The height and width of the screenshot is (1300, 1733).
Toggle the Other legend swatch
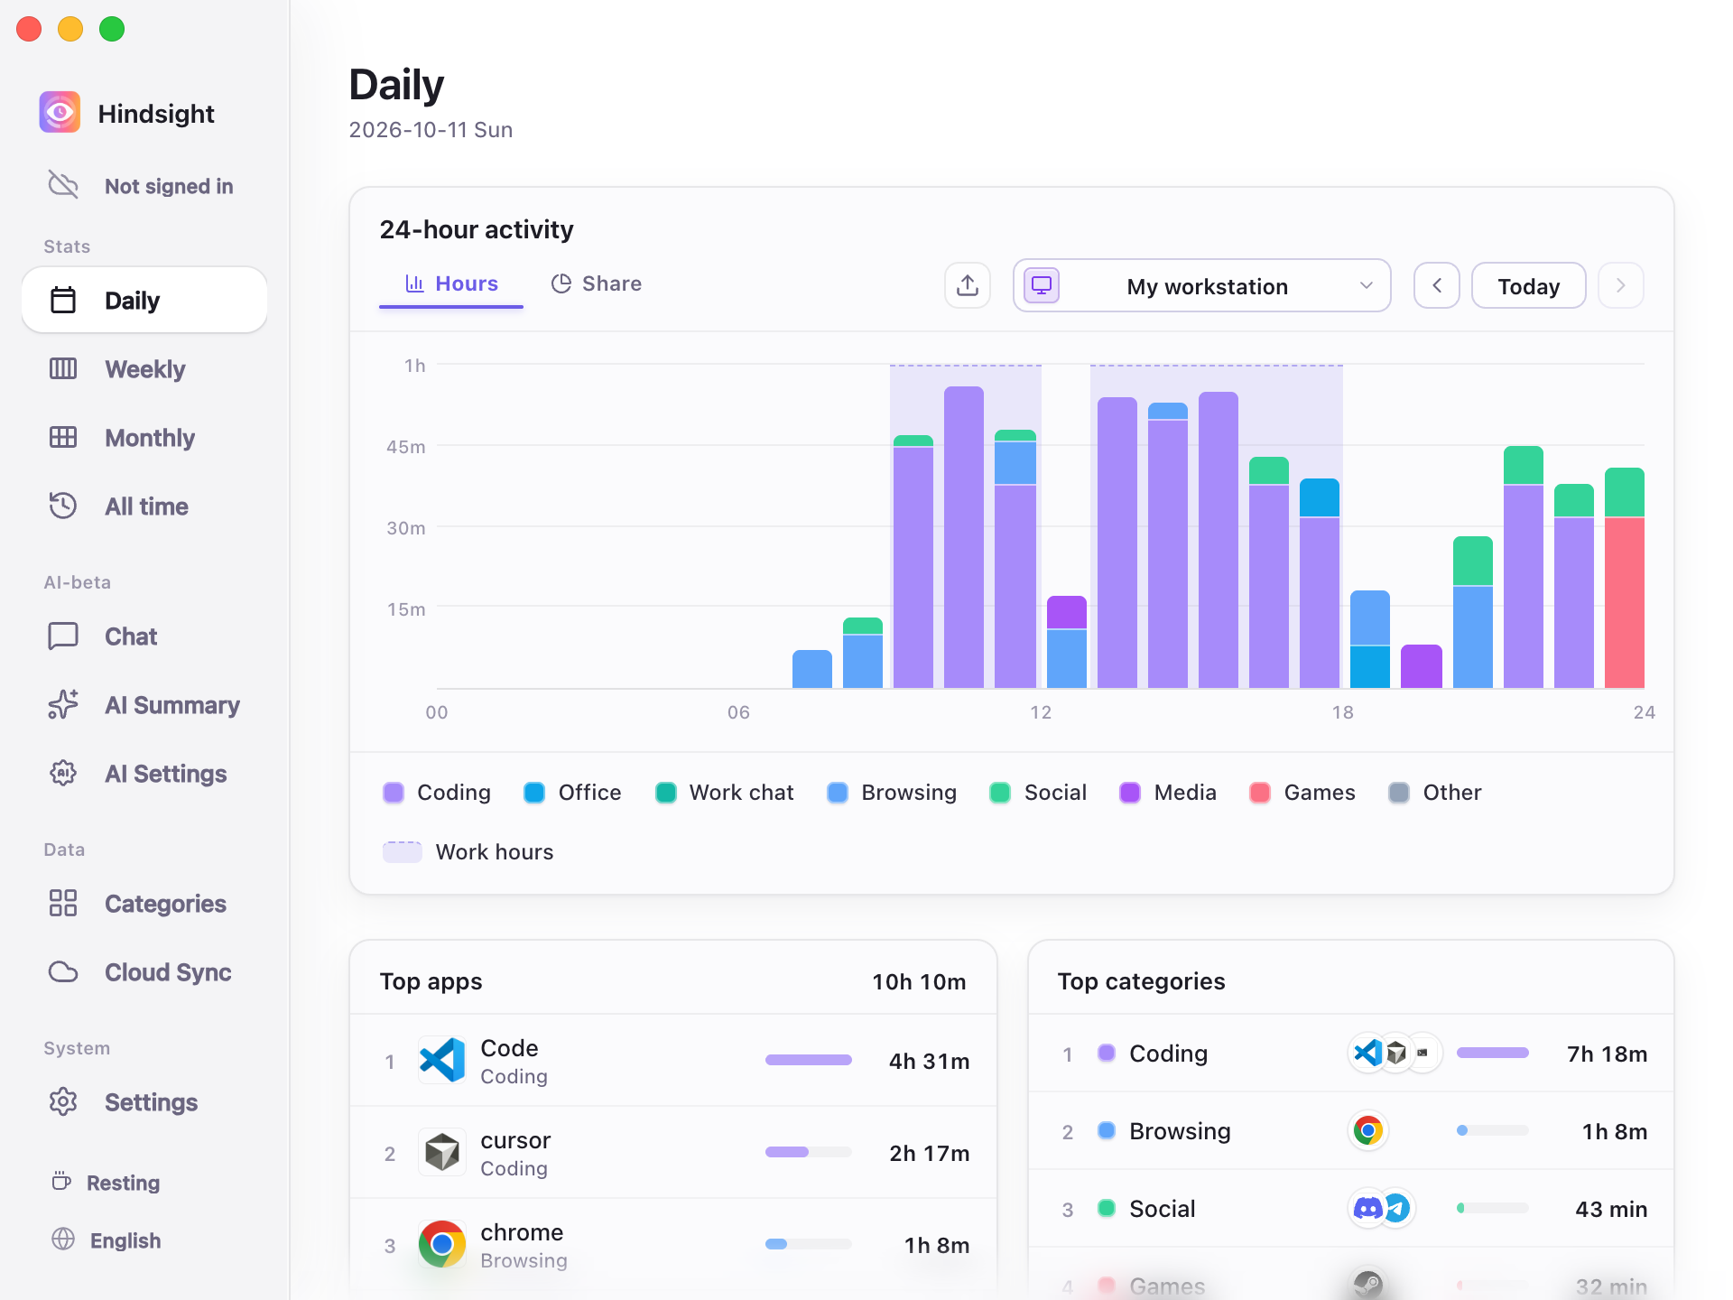(x=1399, y=793)
